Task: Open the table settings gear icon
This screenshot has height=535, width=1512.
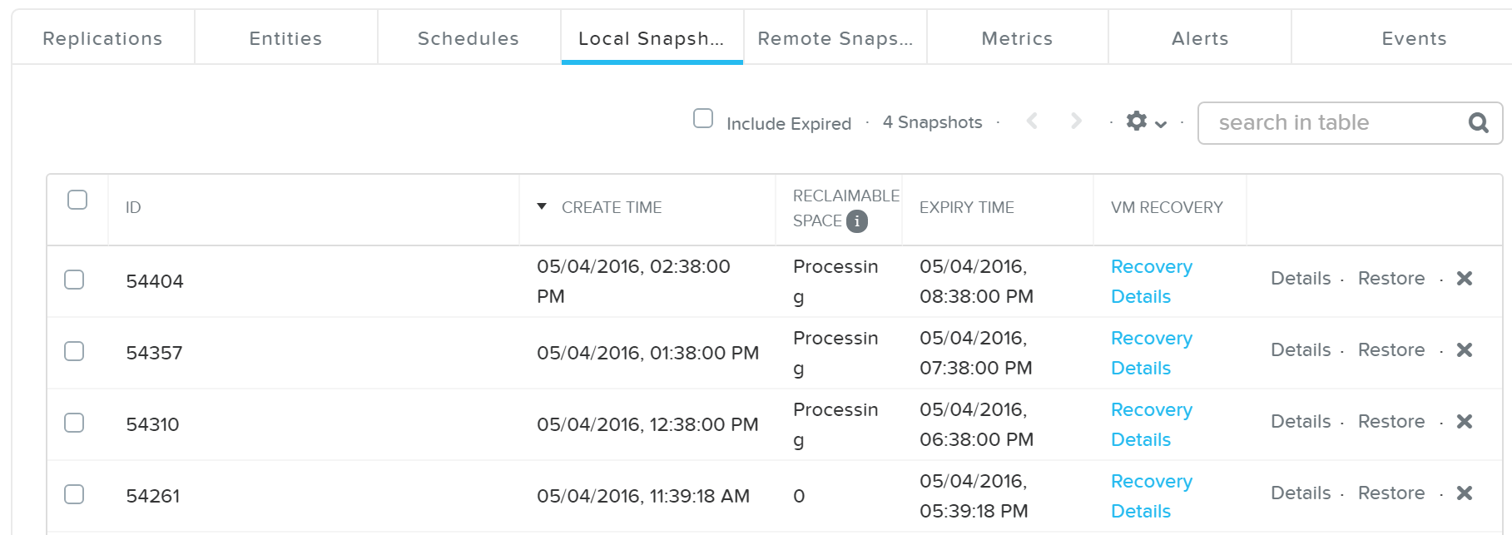Action: tap(1137, 121)
